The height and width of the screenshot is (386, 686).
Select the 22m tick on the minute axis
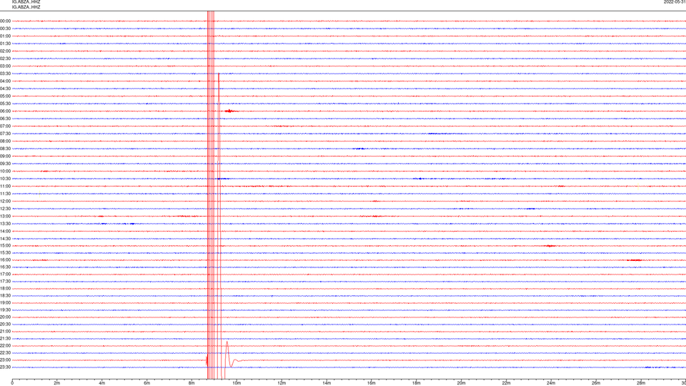506,383
